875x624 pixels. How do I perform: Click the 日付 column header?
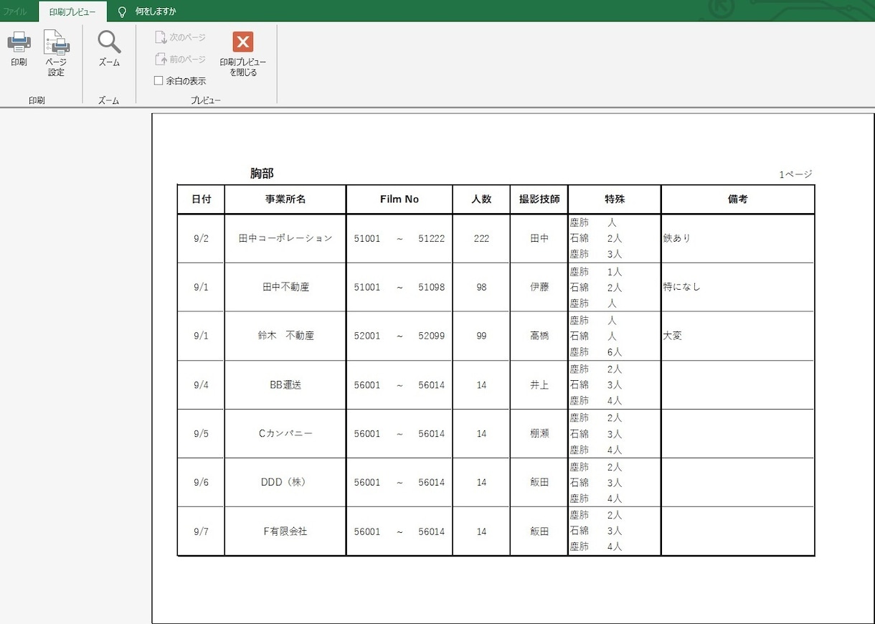click(202, 199)
